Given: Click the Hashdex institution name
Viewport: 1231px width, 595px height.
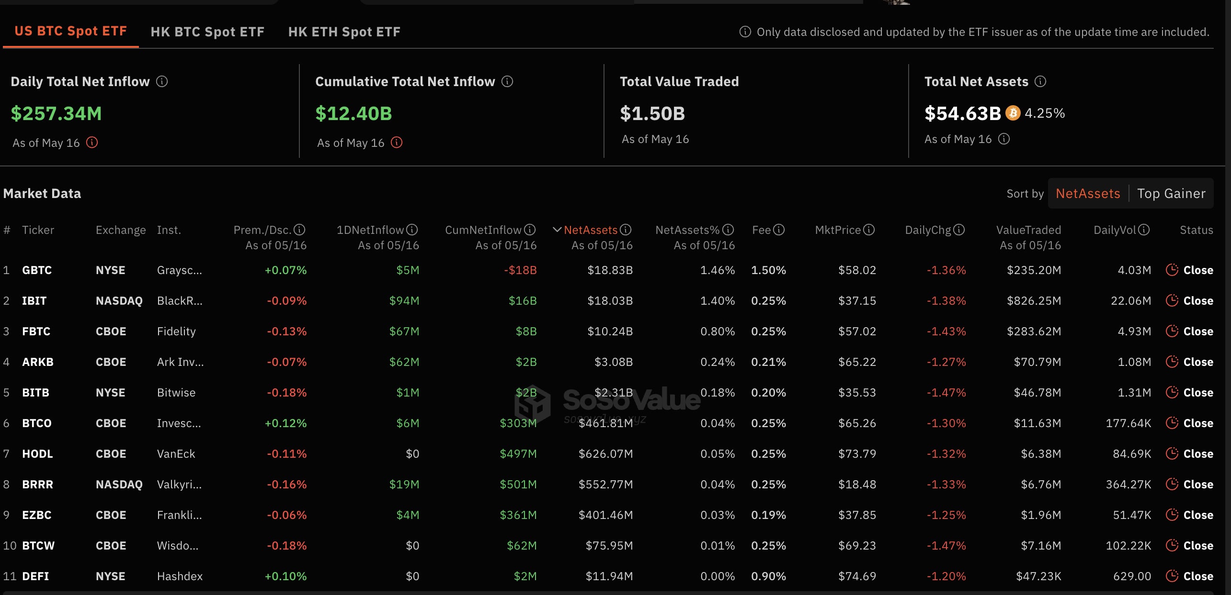Looking at the screenshot, I should 180,576.
